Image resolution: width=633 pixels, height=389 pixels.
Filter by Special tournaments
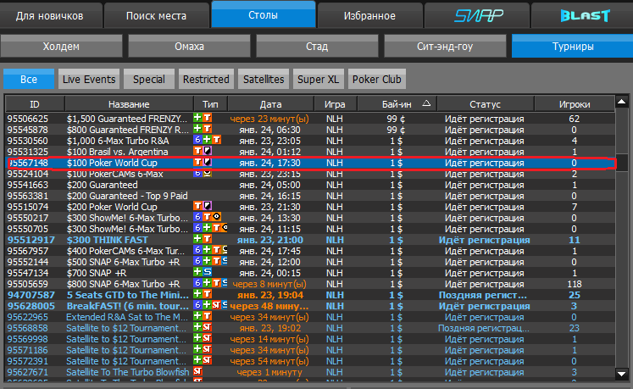point(149,79)
